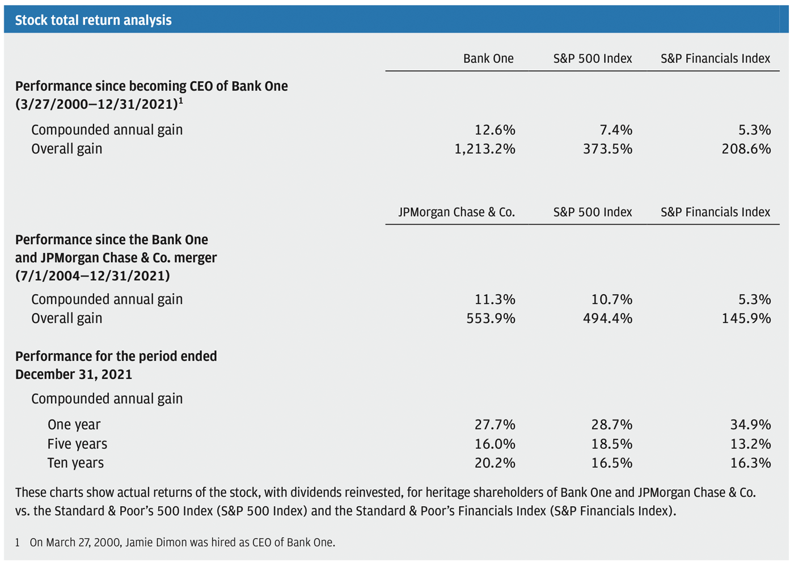Click the "Ten years" row label
Viewport: 794px width, 568px height.
(75, 463)
